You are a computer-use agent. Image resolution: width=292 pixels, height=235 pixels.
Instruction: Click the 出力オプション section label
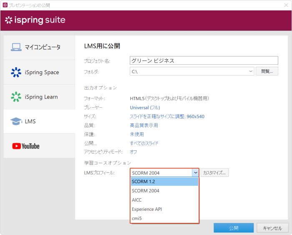point(101,88)
